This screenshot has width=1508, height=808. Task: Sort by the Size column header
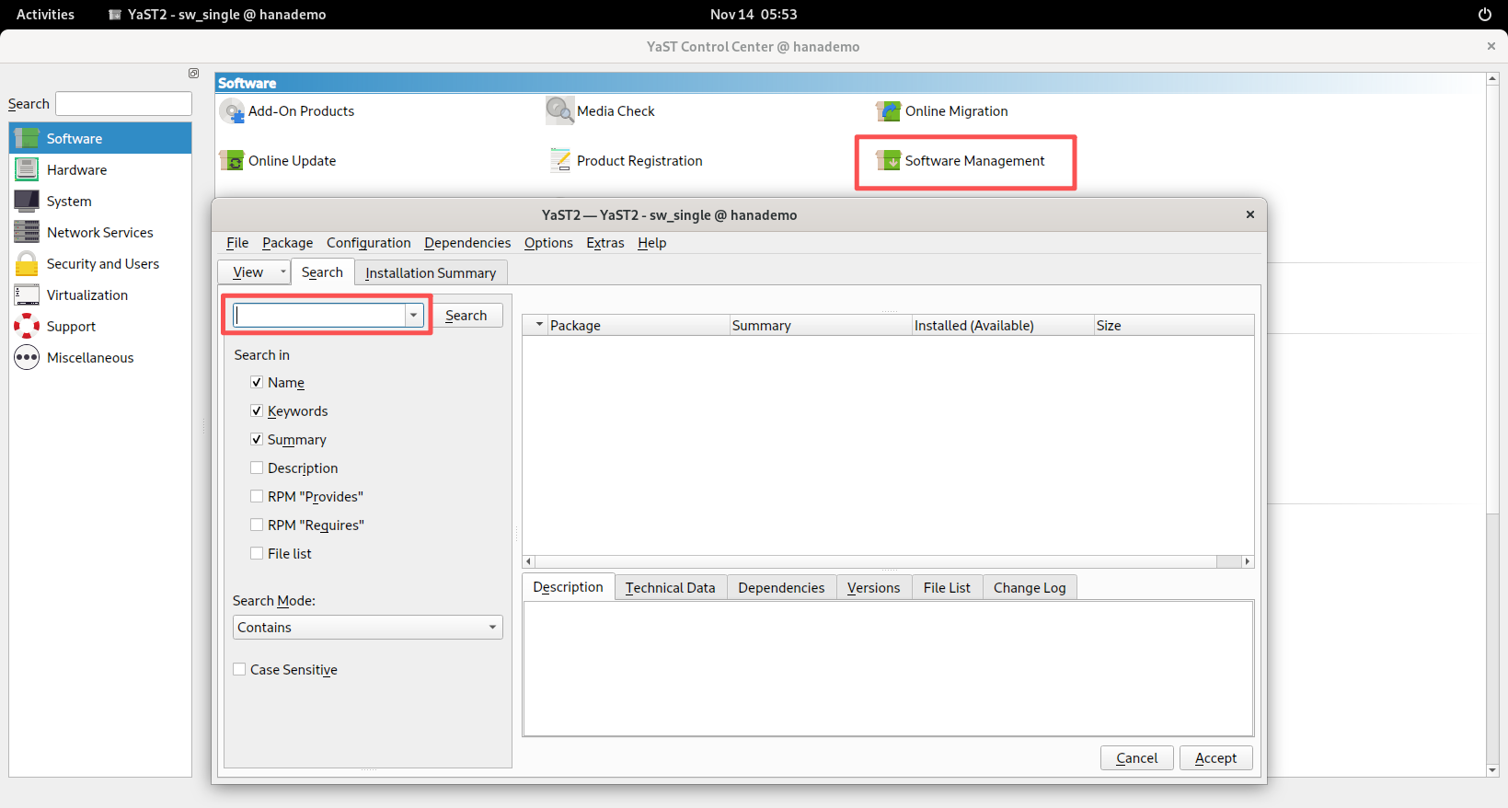pos(1173,326)
